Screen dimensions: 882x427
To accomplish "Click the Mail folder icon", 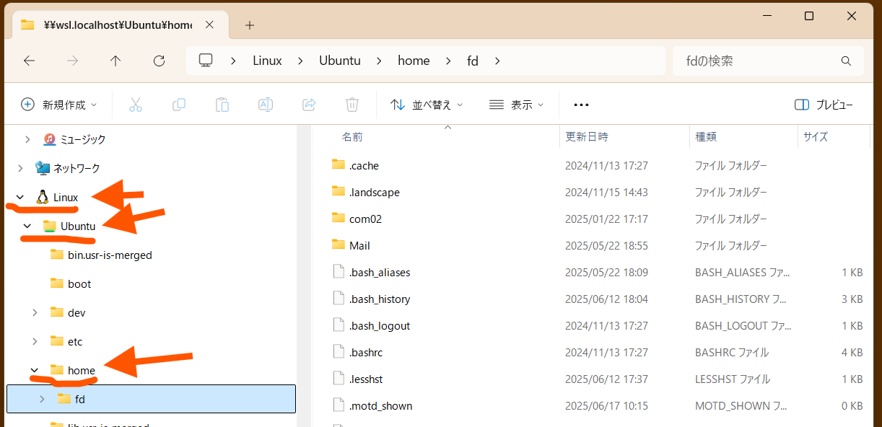I will pos(339,245).
